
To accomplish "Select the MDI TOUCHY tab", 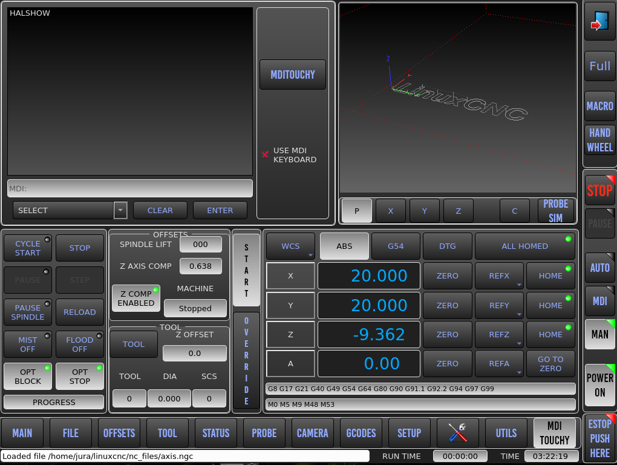I will click(x=555, y=433).
